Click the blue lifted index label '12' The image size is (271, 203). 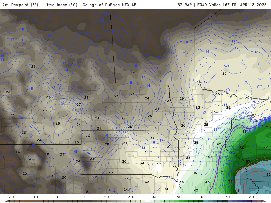84,90
